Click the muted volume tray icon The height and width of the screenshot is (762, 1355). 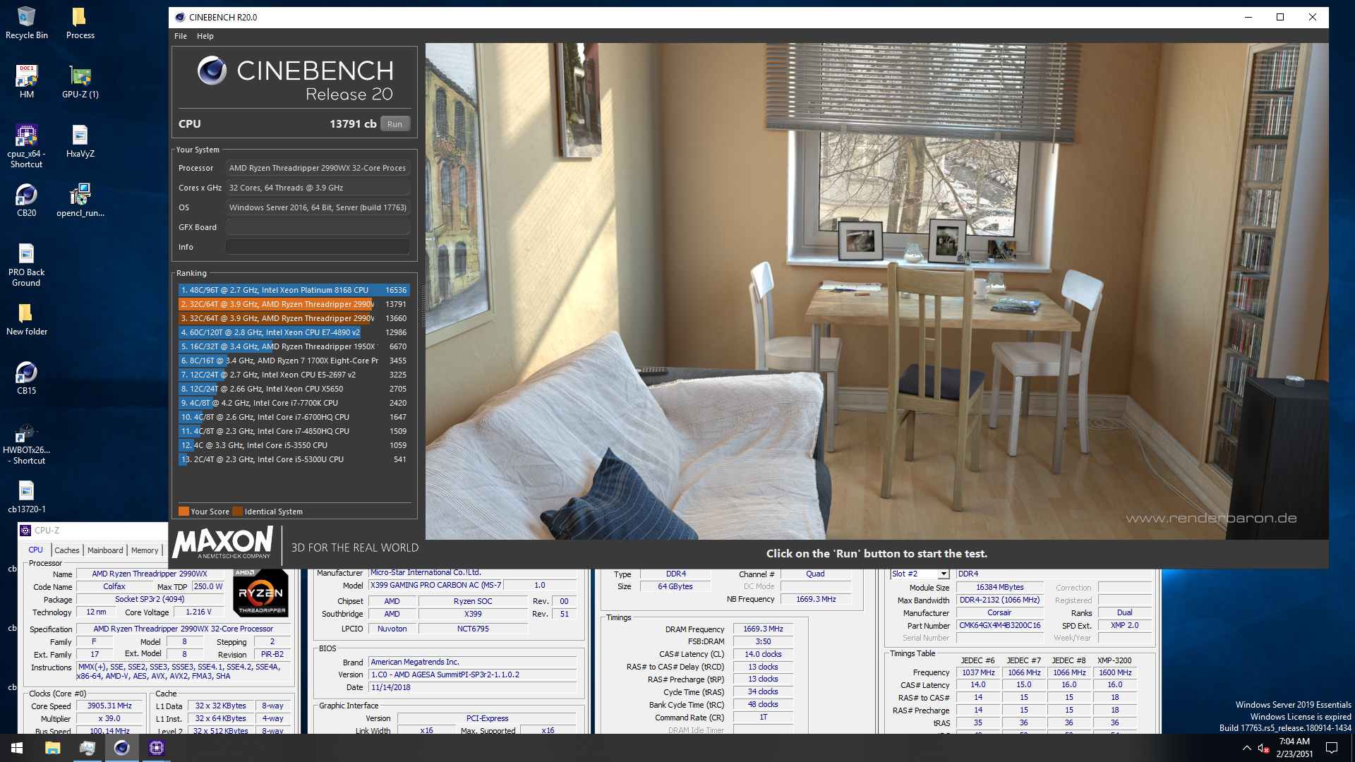coord(1264,748)
